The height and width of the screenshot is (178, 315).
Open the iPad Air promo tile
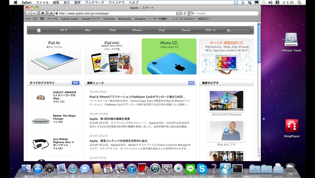(54, 56)
